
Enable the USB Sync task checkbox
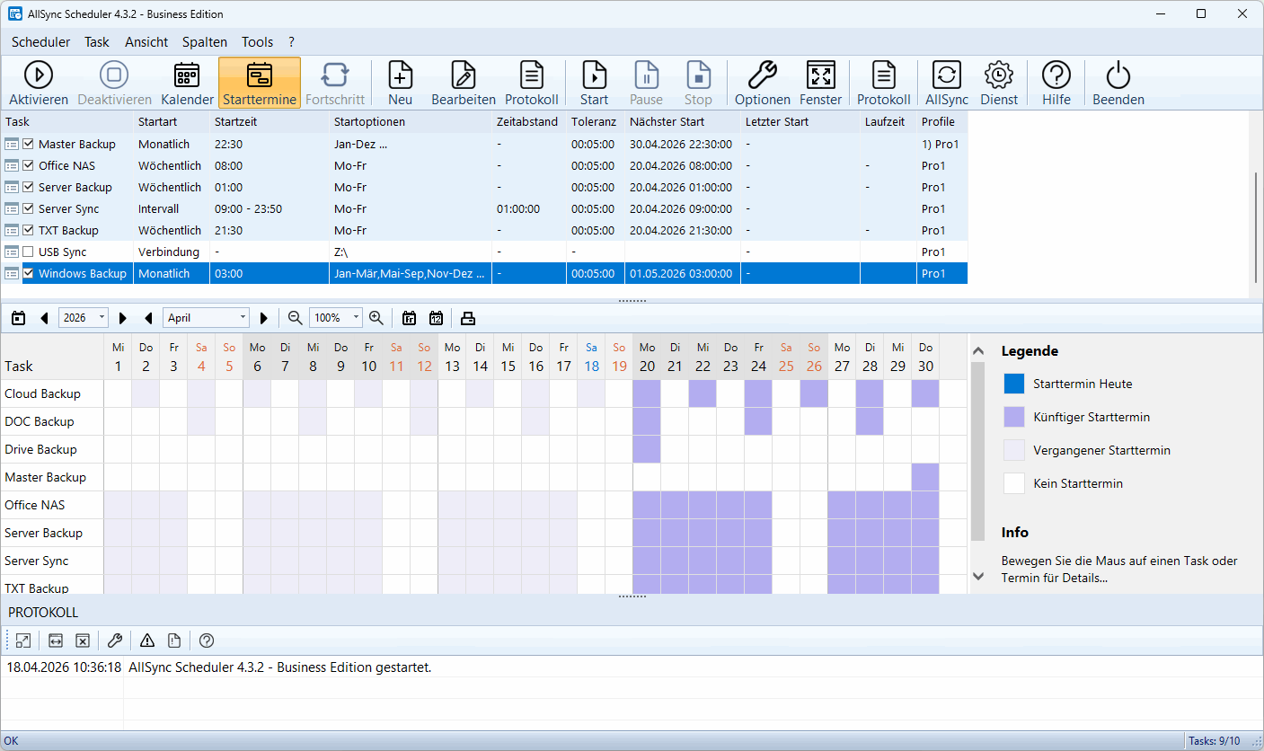click(x=29, y=252)
